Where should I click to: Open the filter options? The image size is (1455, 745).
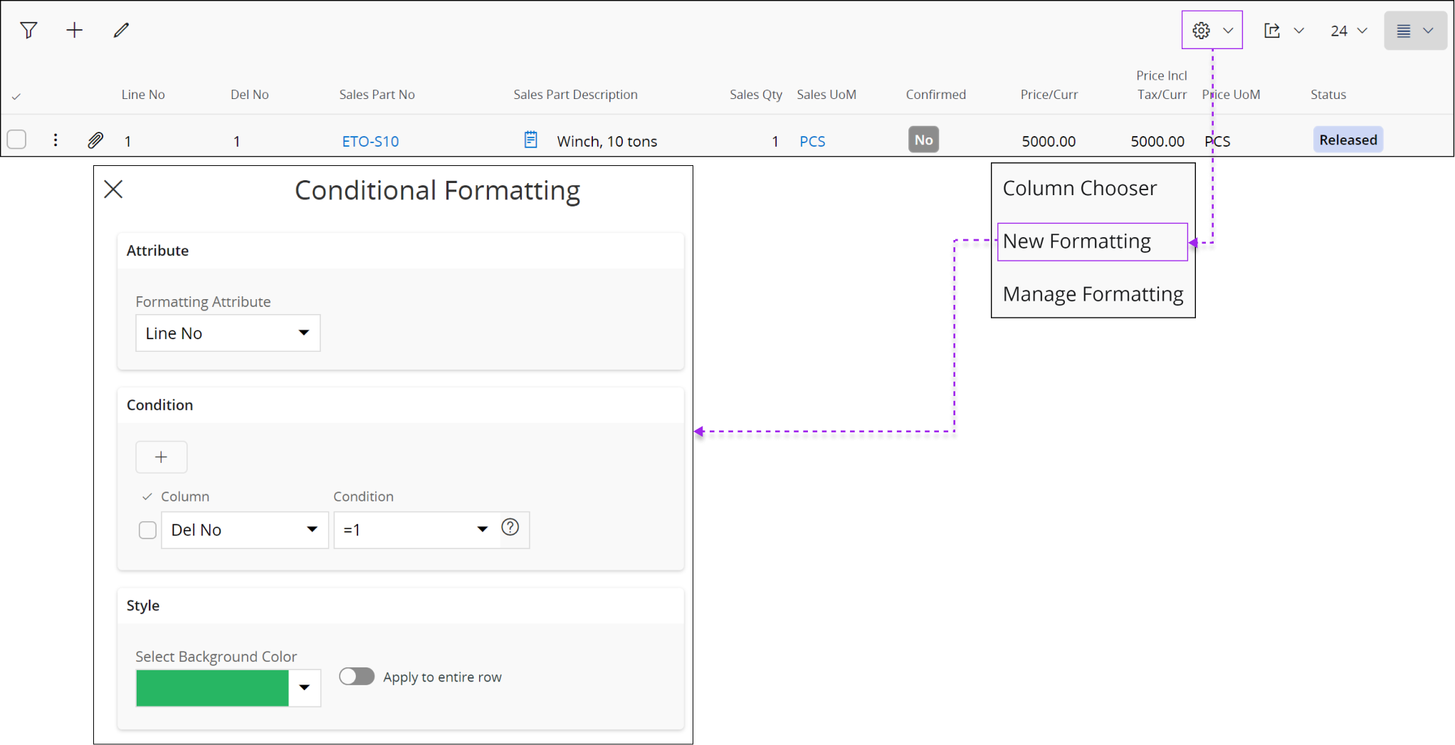28,30
